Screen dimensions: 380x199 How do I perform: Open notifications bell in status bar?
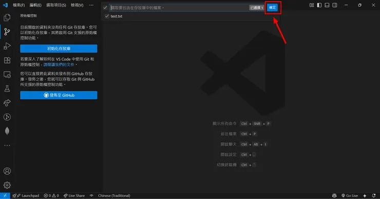[x=374, y=195]
